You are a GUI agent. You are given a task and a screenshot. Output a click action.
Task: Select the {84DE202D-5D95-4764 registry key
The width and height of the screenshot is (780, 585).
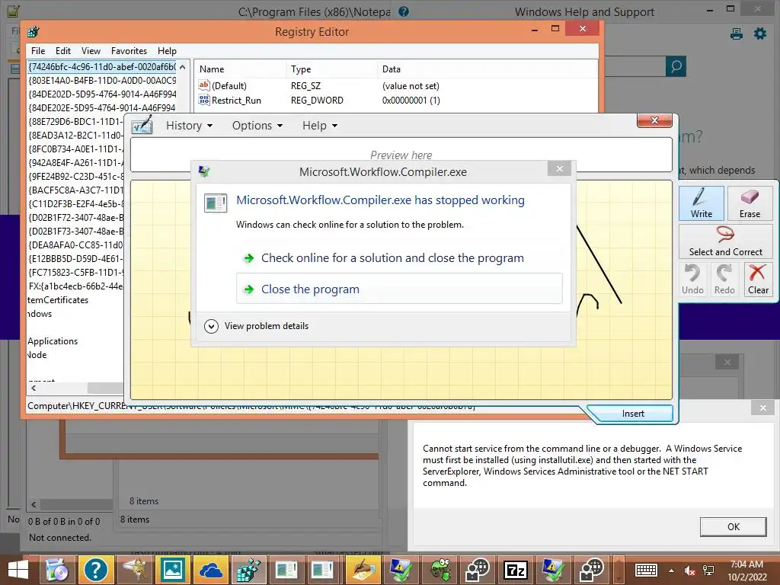pyautogui.click(x=102, y=94)
